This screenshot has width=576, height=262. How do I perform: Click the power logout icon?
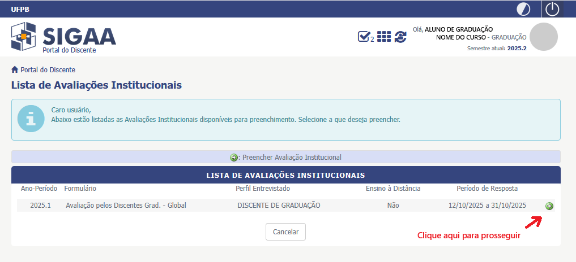[552, 9]
